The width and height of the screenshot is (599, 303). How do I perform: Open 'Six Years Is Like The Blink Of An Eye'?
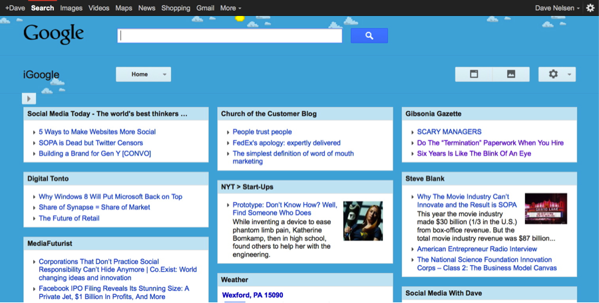tap(474, 153)
